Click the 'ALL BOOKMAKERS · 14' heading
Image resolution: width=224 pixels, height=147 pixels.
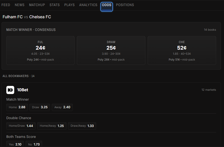pos(19,76)
